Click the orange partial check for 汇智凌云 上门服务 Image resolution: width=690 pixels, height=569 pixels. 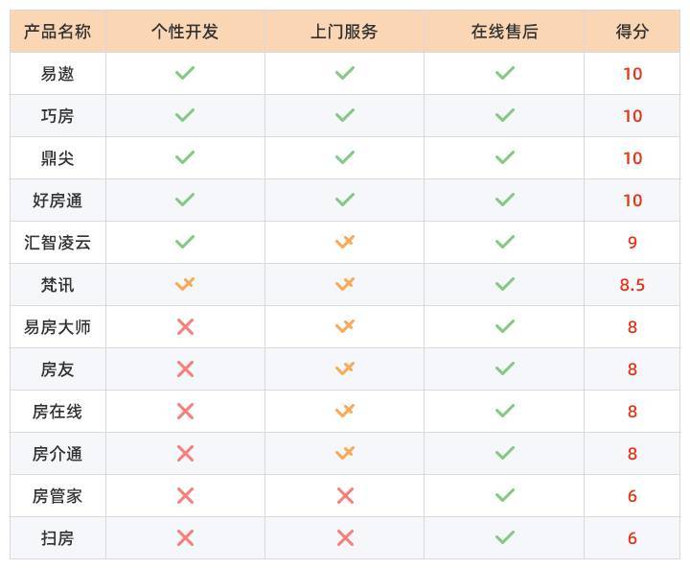tap(345, 242)
